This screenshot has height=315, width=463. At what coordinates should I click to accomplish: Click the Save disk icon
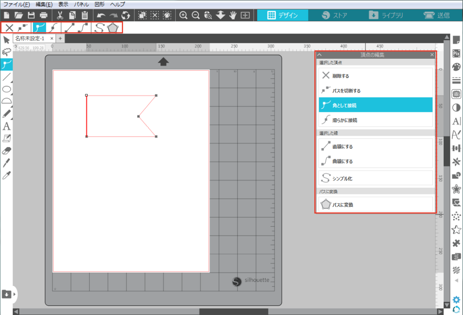coord(31,15)
